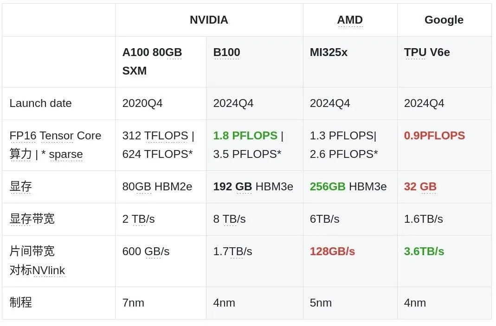This screenshot has height=326, width=496.
Task: Click the B100 product header
Action: pos(226,52)
